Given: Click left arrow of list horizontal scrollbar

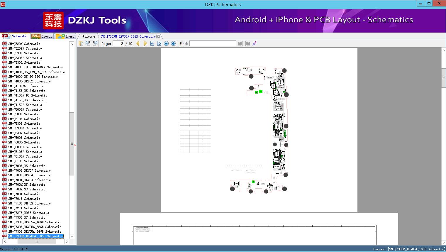Looking at the screenshot, I should [5, 242].
